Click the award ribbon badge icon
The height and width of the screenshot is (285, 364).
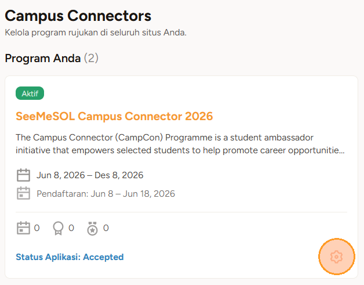click(58, 228)
